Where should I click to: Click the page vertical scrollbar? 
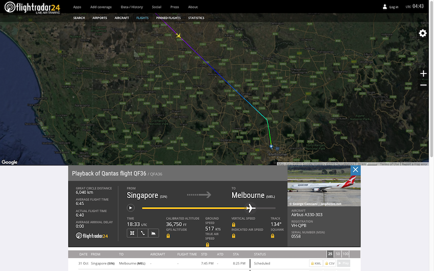[431, 79]
